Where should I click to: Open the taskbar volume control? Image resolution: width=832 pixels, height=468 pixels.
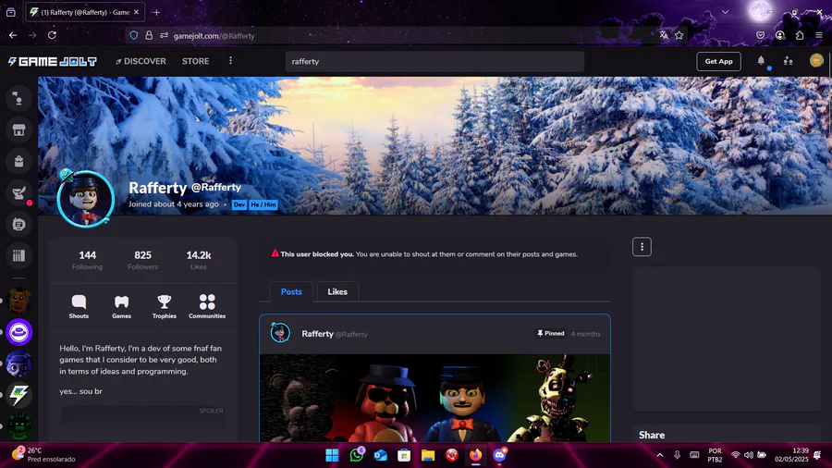[x=749, y=455]
